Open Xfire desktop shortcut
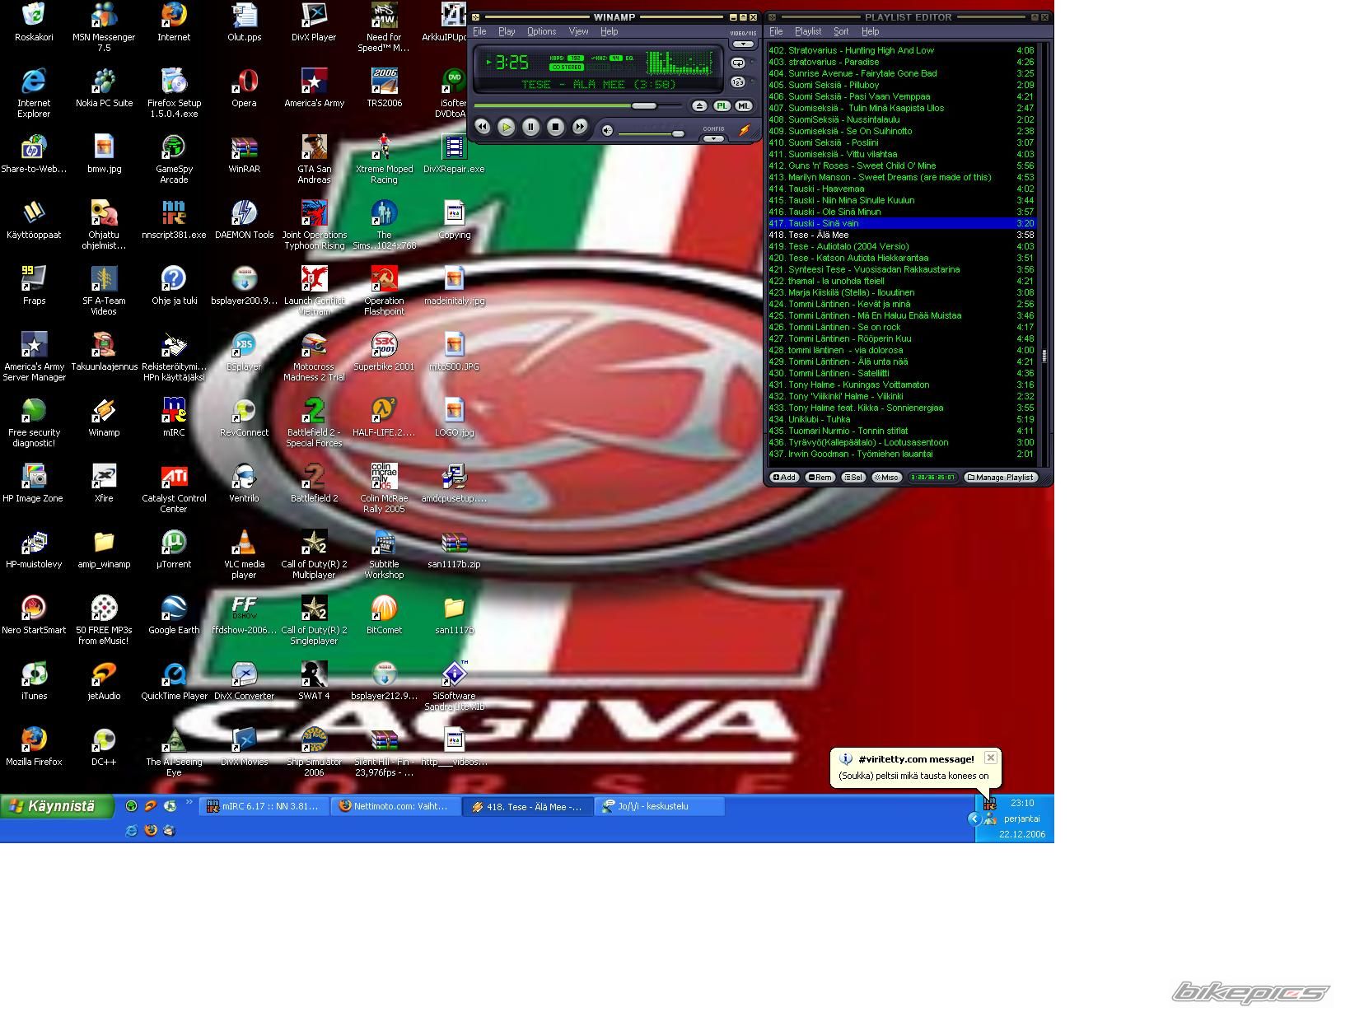Image resolution: width=1350 pixels, height=1012 pixels. (x=104, y=483)
